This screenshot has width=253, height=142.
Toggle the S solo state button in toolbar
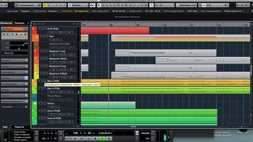49,5
